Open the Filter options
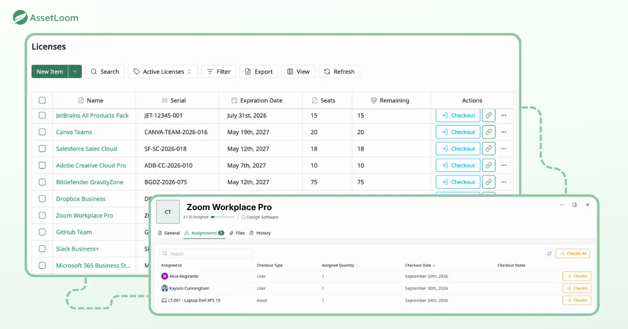This screenshot has height=329, width=628. [x=219, y=72]
